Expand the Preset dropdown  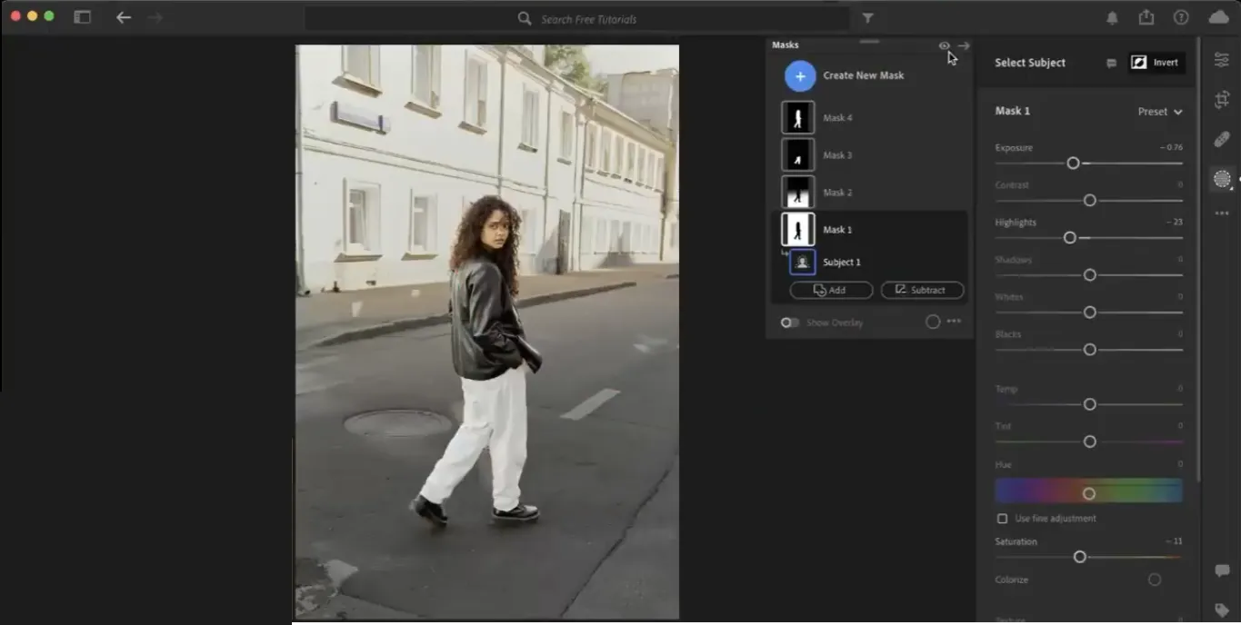[x=1160, y=112]
